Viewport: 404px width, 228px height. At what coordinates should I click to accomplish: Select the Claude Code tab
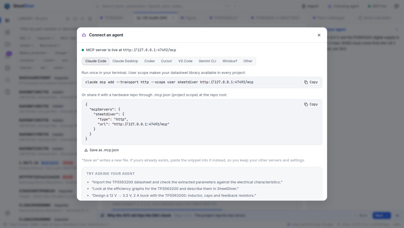click(96, 61)
